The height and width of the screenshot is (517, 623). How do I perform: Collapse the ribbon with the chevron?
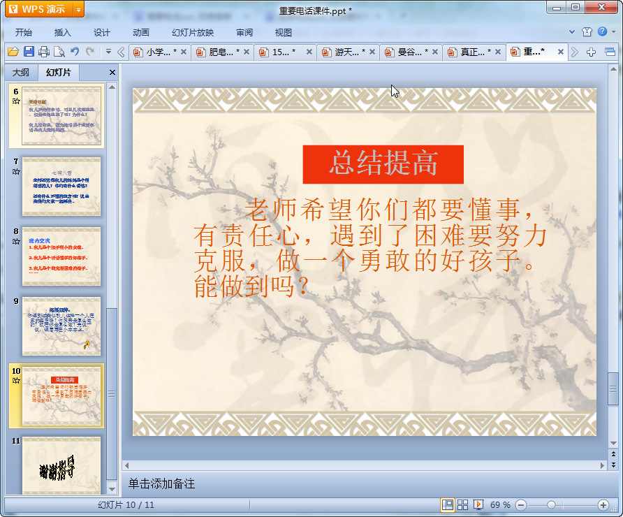pyautogui.click(x=572, y=31)
